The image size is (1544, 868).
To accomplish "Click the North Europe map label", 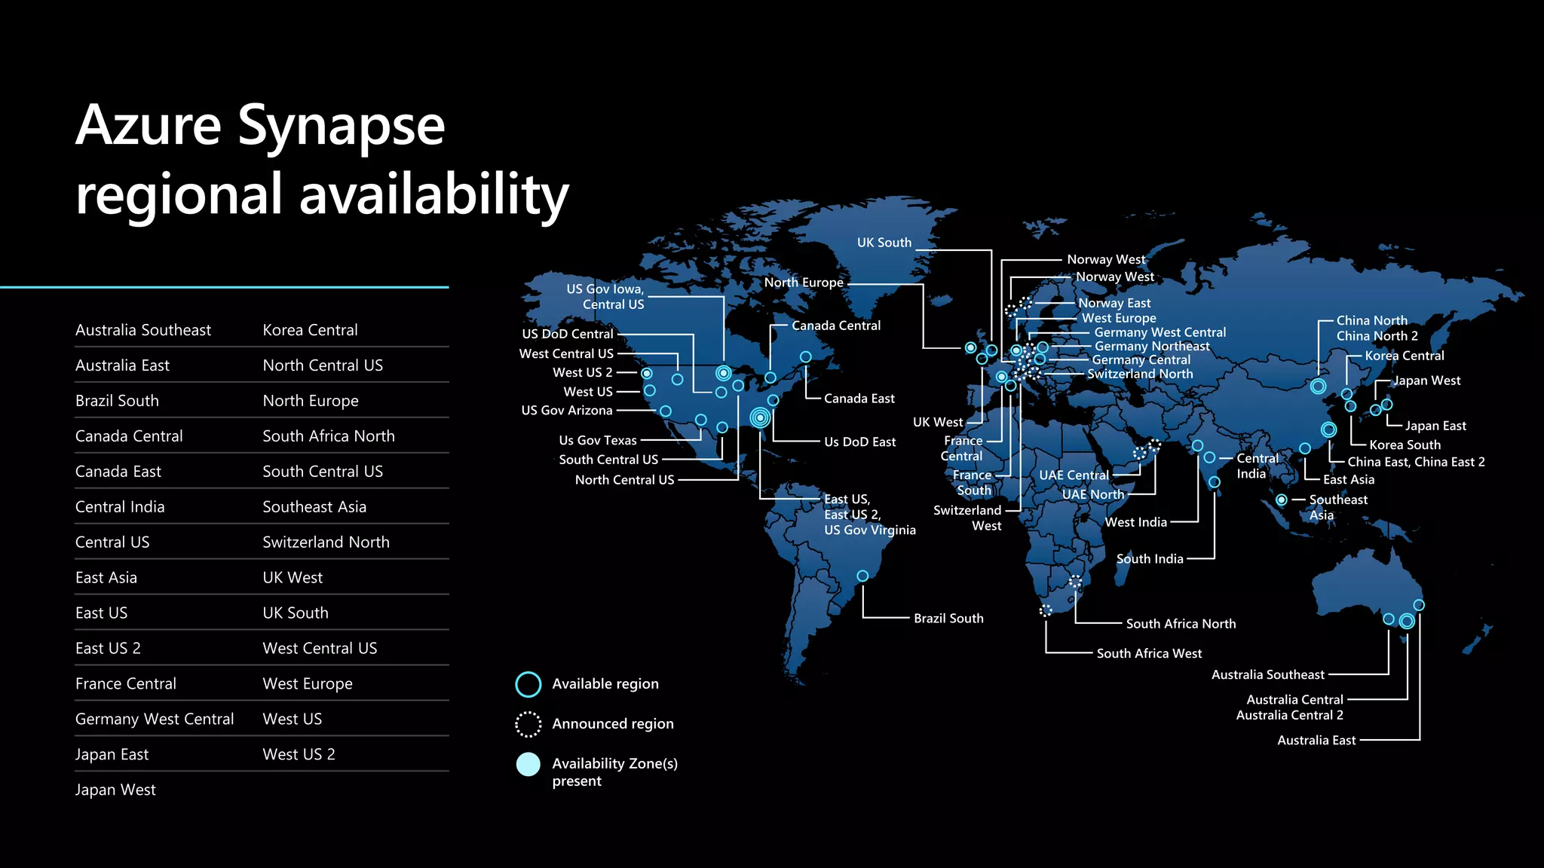I will pyautogui.click(x=804, y=283).
